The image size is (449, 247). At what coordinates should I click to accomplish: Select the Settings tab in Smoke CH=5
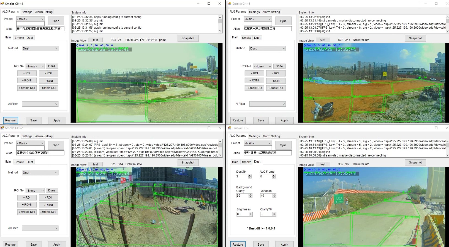(x=254, y=12)
